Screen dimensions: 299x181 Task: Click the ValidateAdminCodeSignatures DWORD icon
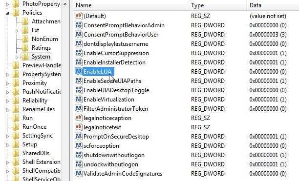79,173
